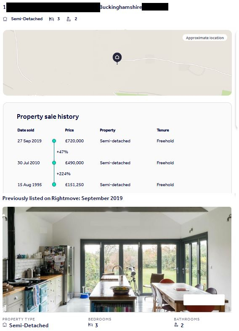
Task: Click the house map pin marker
Action: tap(117, 58)
